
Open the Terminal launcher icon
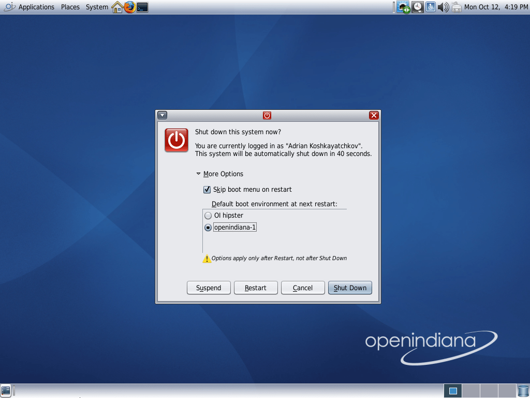click(x=142, y=7)
